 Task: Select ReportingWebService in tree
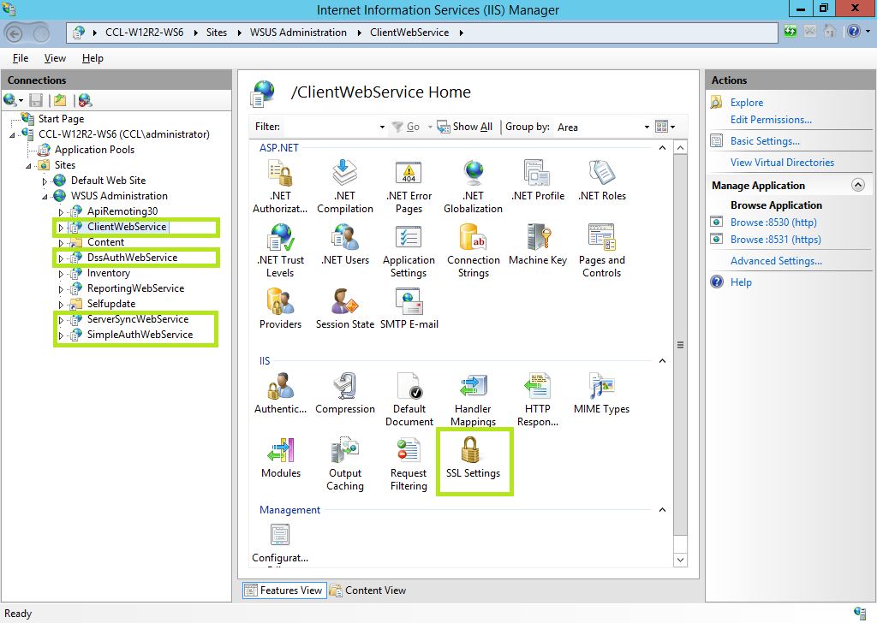(x=135, y=288)
